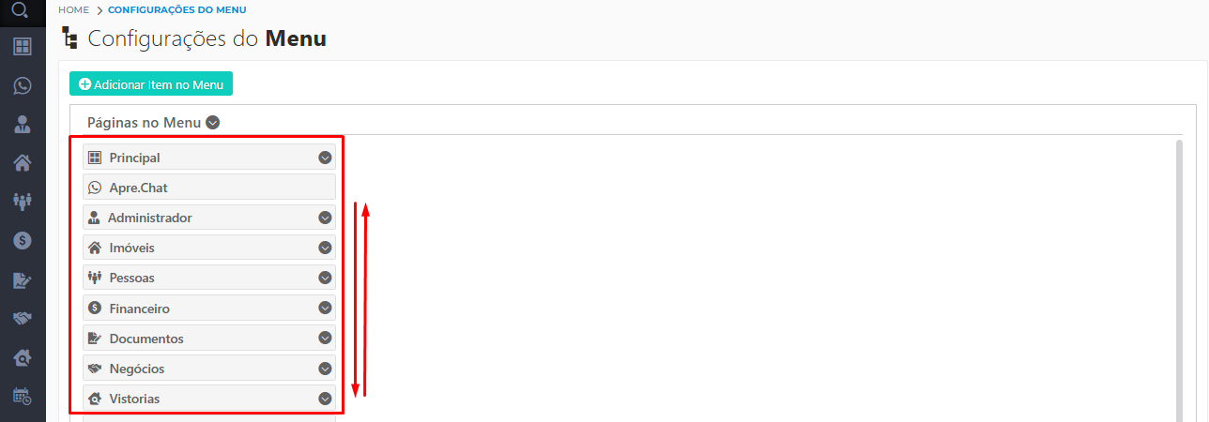Image resolution: width=1209 pixels, height=422 pixels.
Task: Click Adicionar Item no Menu button
Action: pos(150,84)
